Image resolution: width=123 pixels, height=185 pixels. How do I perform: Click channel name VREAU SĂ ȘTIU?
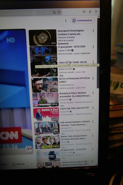coord(65,69)
